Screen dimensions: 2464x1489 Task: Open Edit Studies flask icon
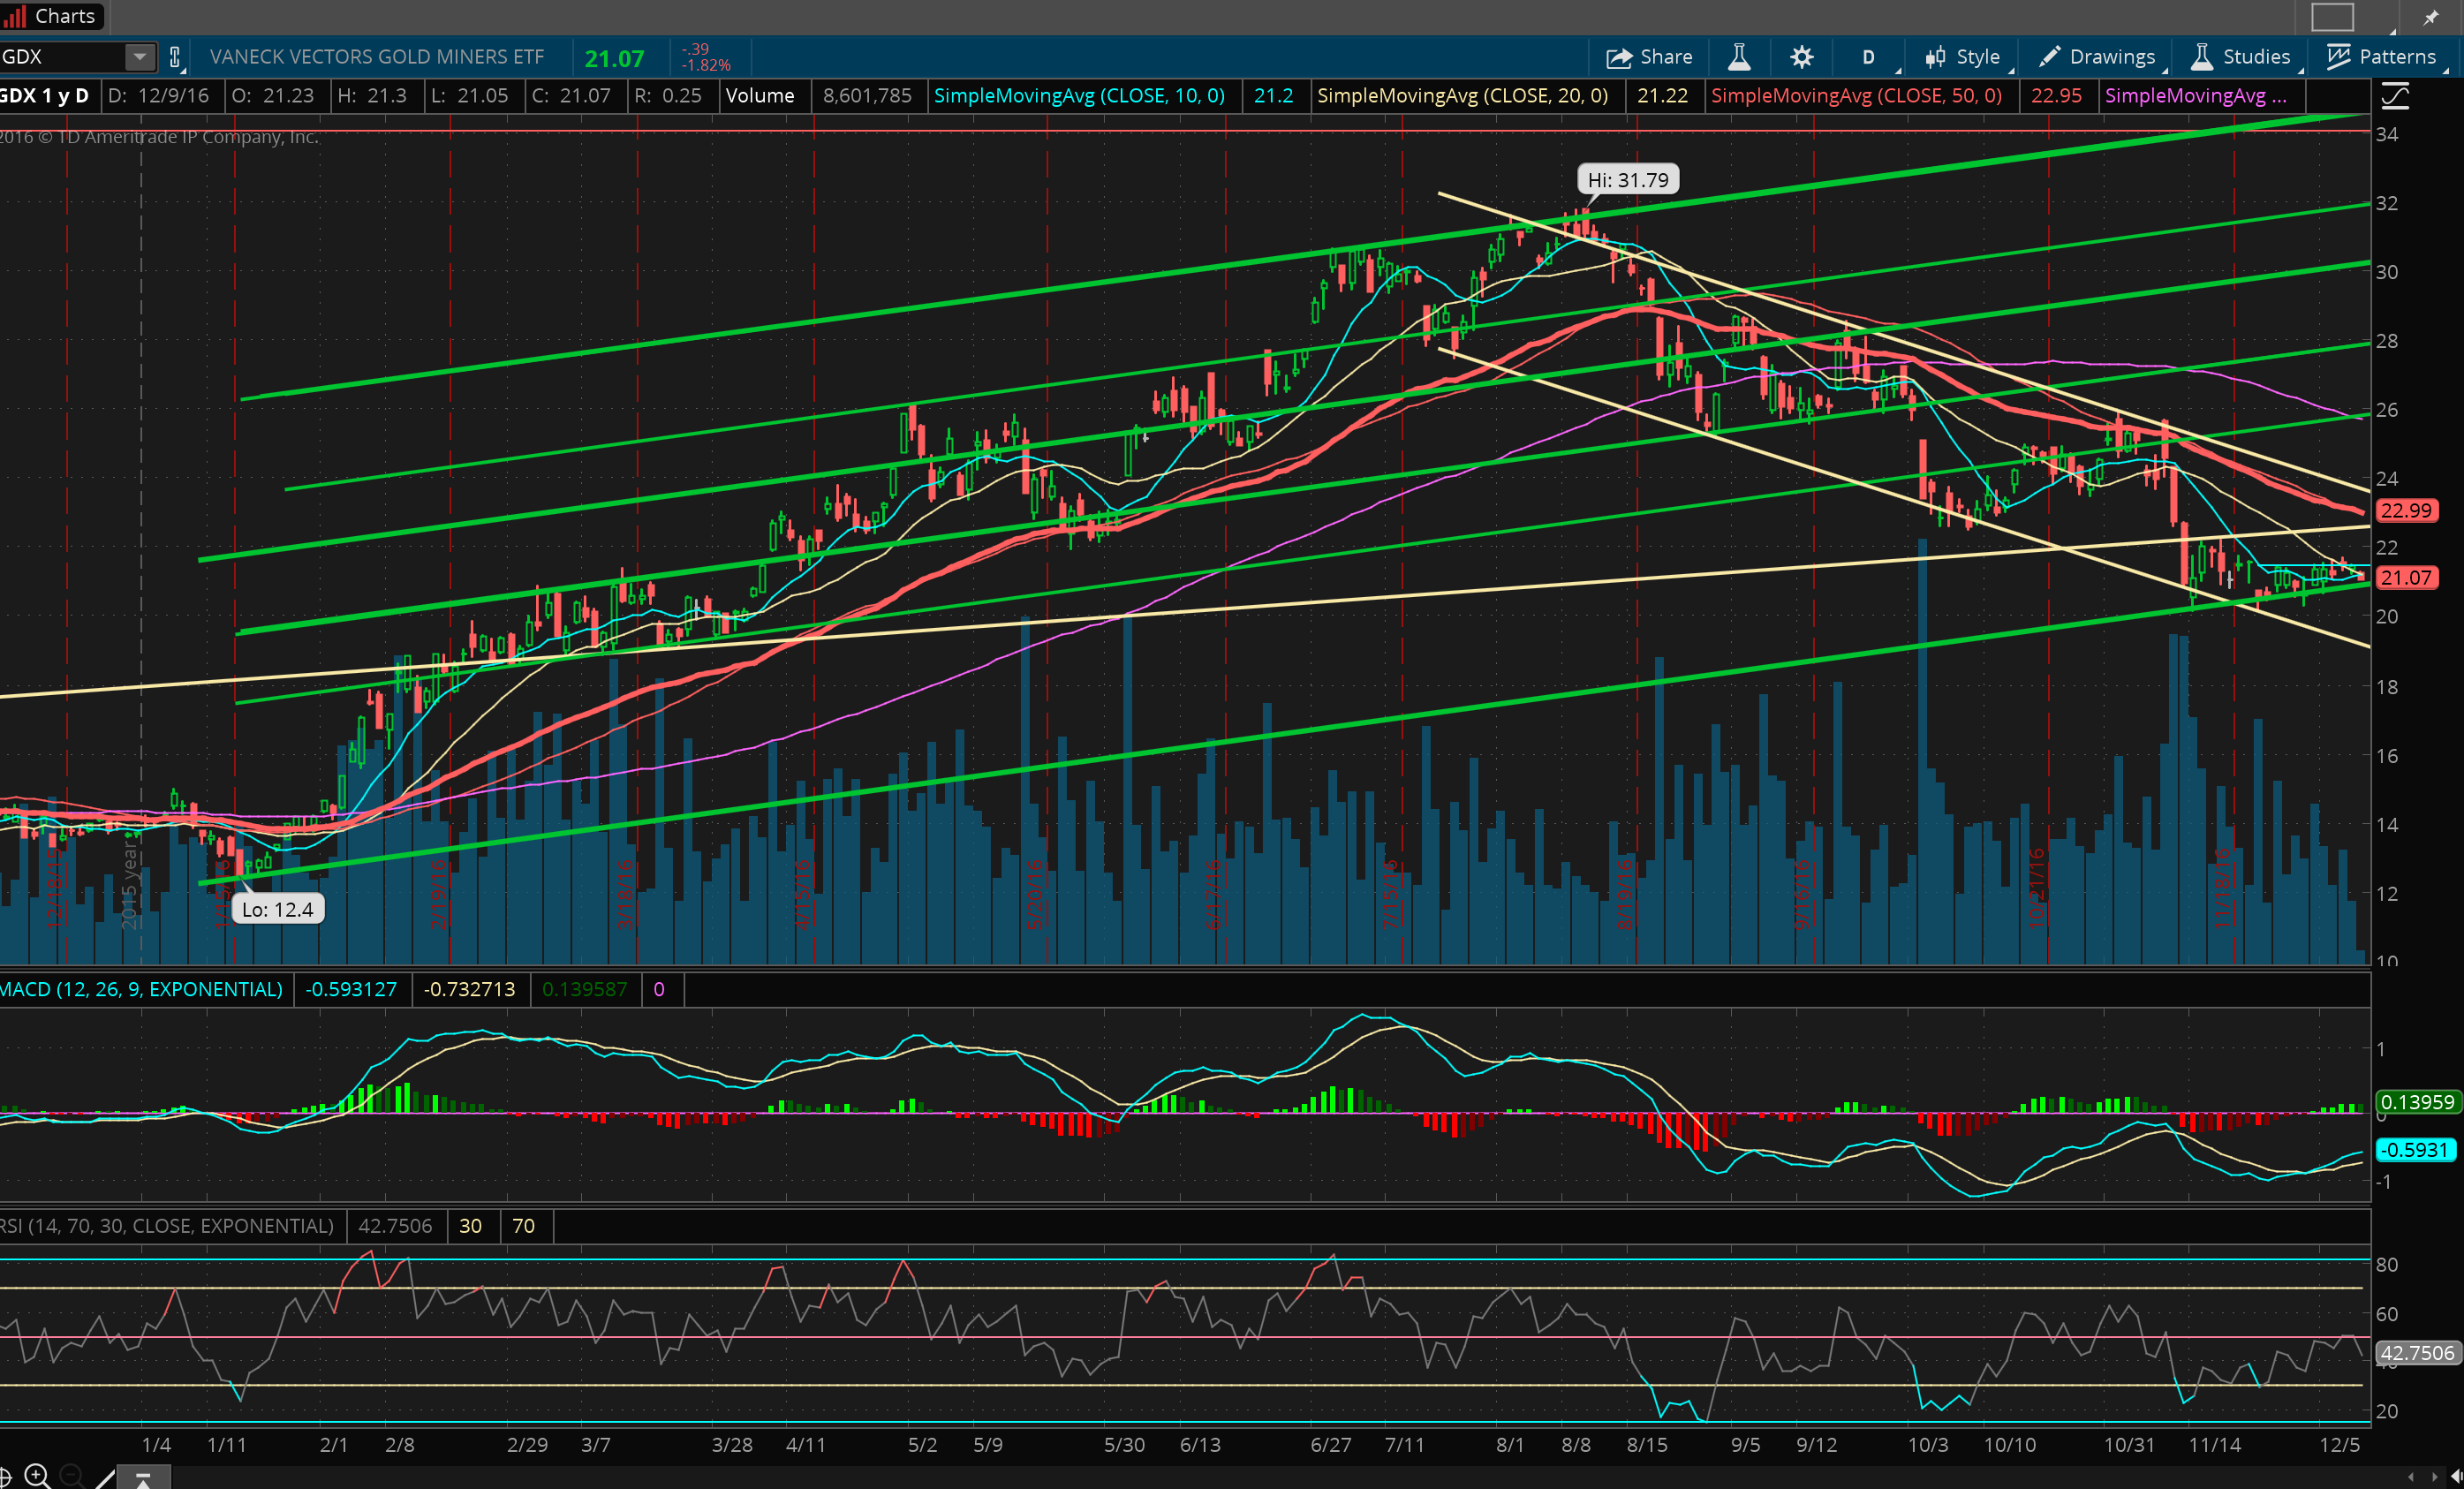click(1739, 57)
